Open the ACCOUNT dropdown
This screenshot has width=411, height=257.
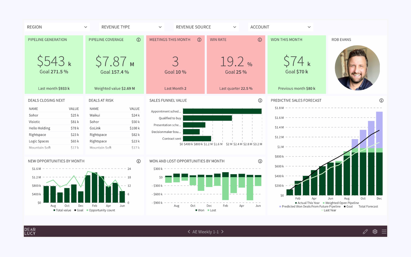pos(280,27)
